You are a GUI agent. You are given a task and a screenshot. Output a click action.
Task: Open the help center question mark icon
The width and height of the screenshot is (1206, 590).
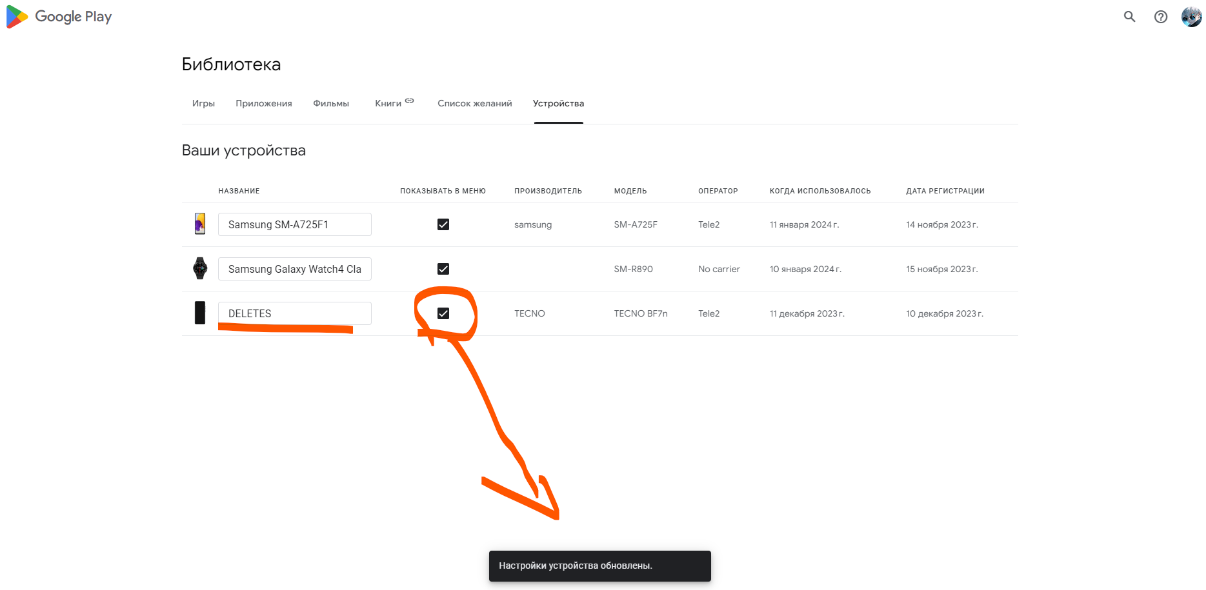point(1160,17)
